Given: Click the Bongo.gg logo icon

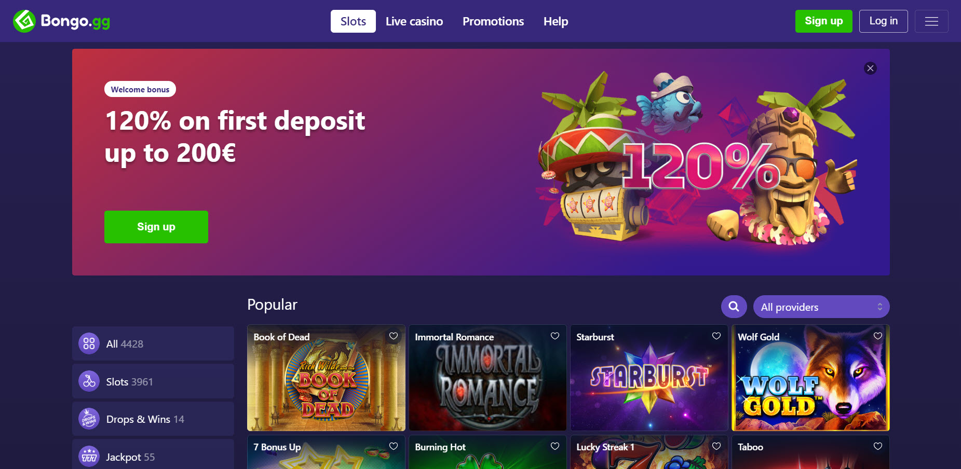Looking at the screenshot, I should click(x=24, y=21).
